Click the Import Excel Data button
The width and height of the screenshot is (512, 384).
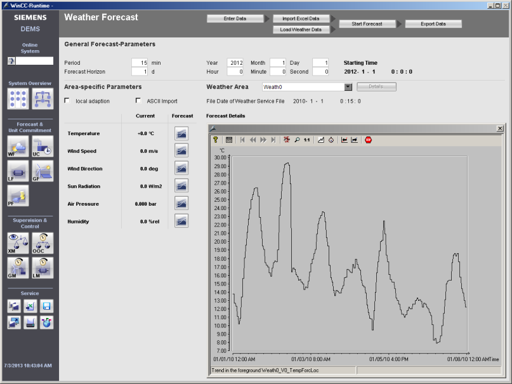click(301, 18)
